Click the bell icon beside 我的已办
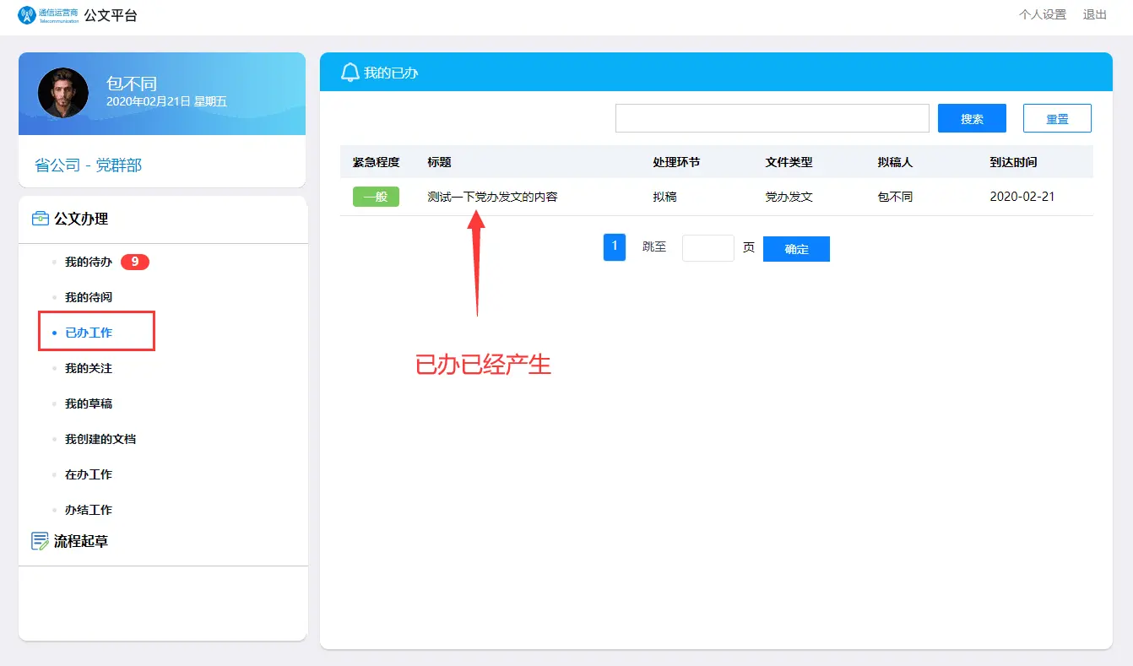This screenshot has width=1133, height=666. 350,73
